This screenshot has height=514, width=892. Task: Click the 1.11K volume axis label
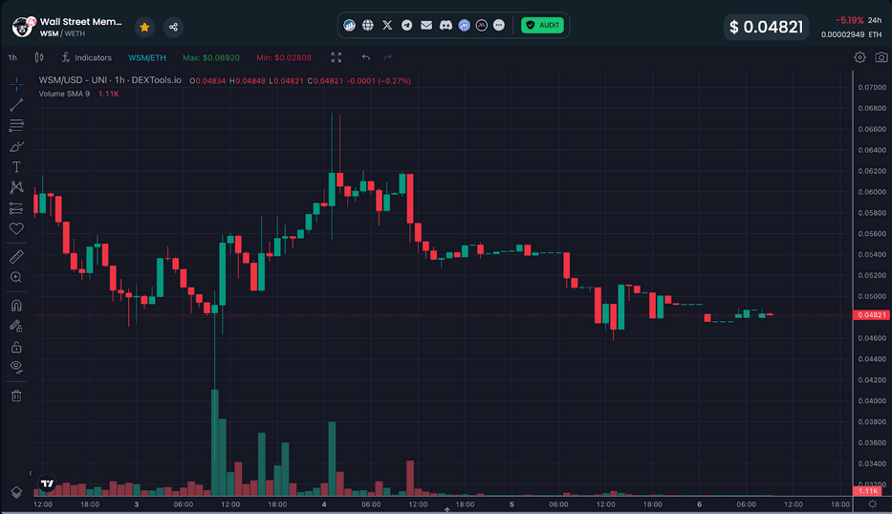867,491
